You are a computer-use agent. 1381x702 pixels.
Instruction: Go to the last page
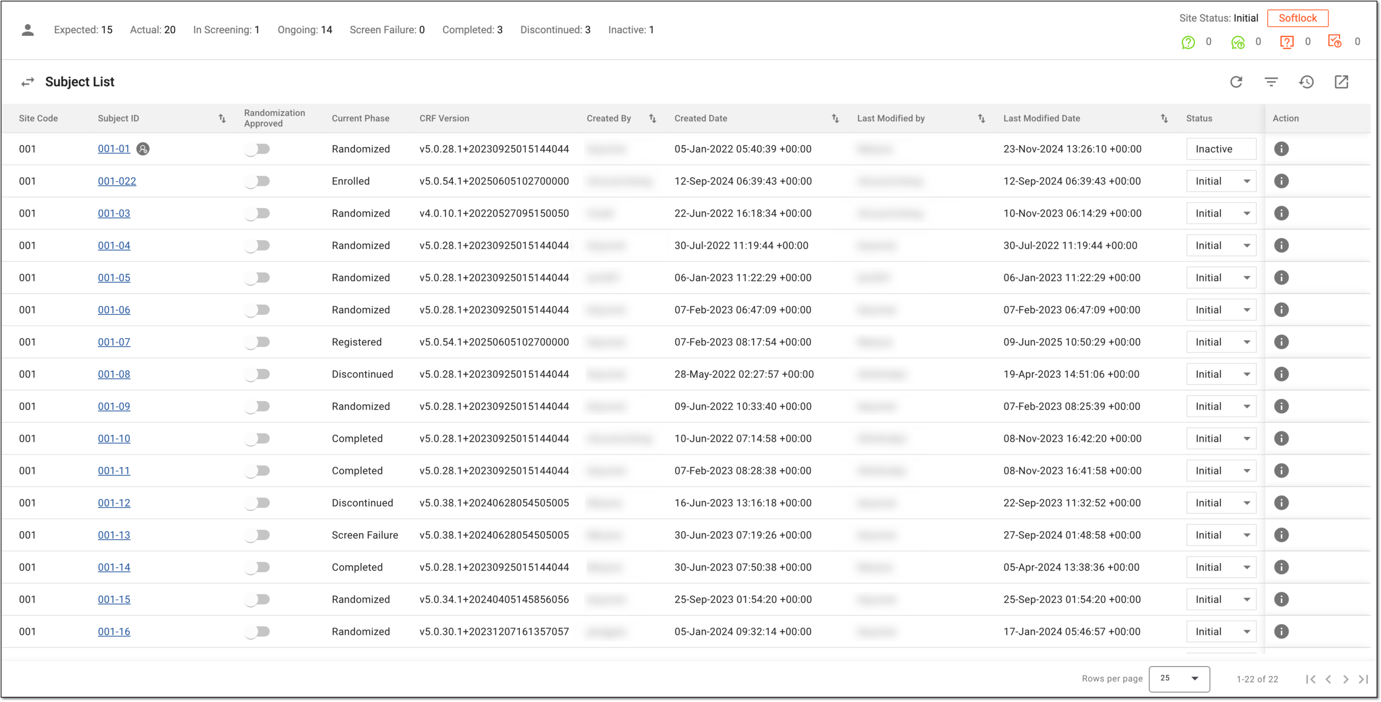(1363, 679)
